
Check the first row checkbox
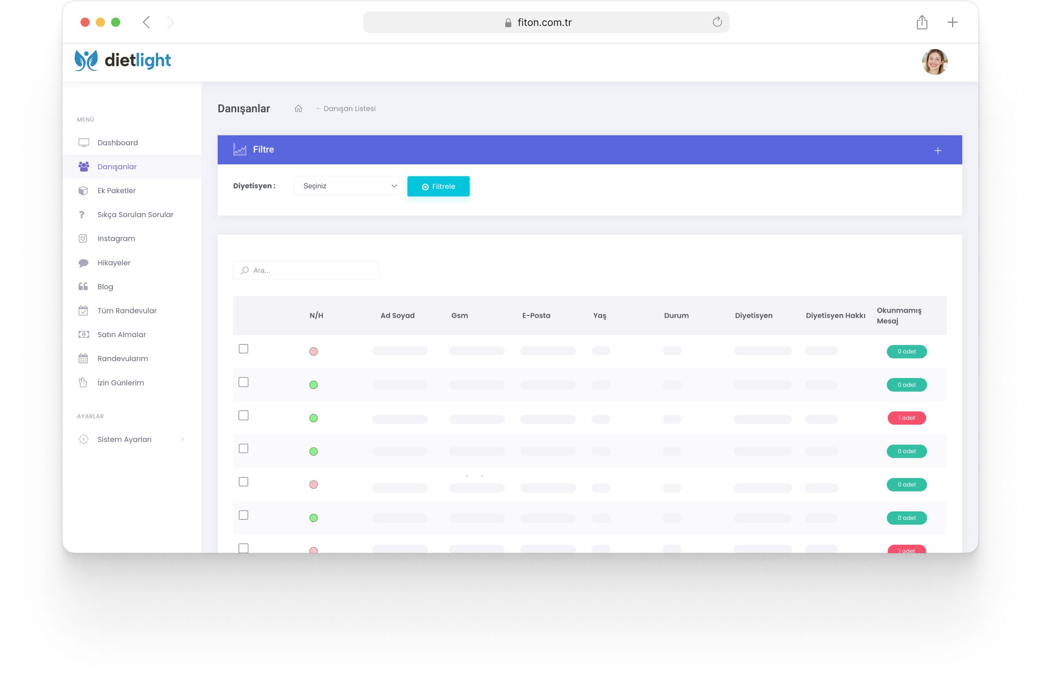click(x=243, y=349)
